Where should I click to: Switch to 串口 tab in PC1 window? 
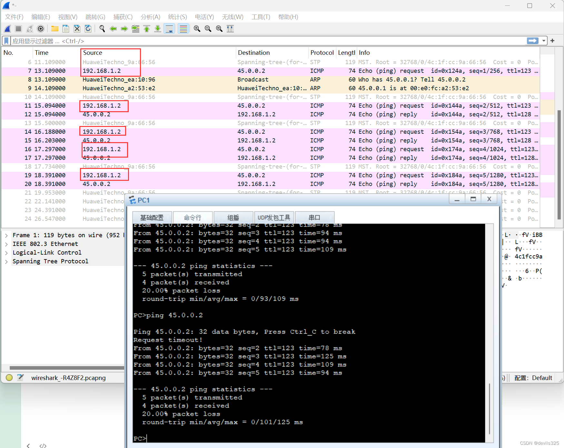314,218
